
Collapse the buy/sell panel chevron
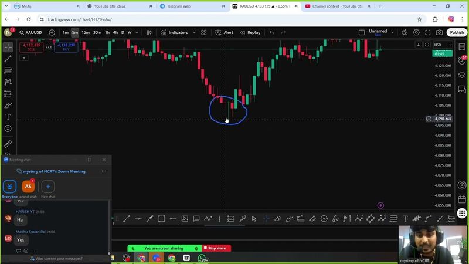coord(23,57)
